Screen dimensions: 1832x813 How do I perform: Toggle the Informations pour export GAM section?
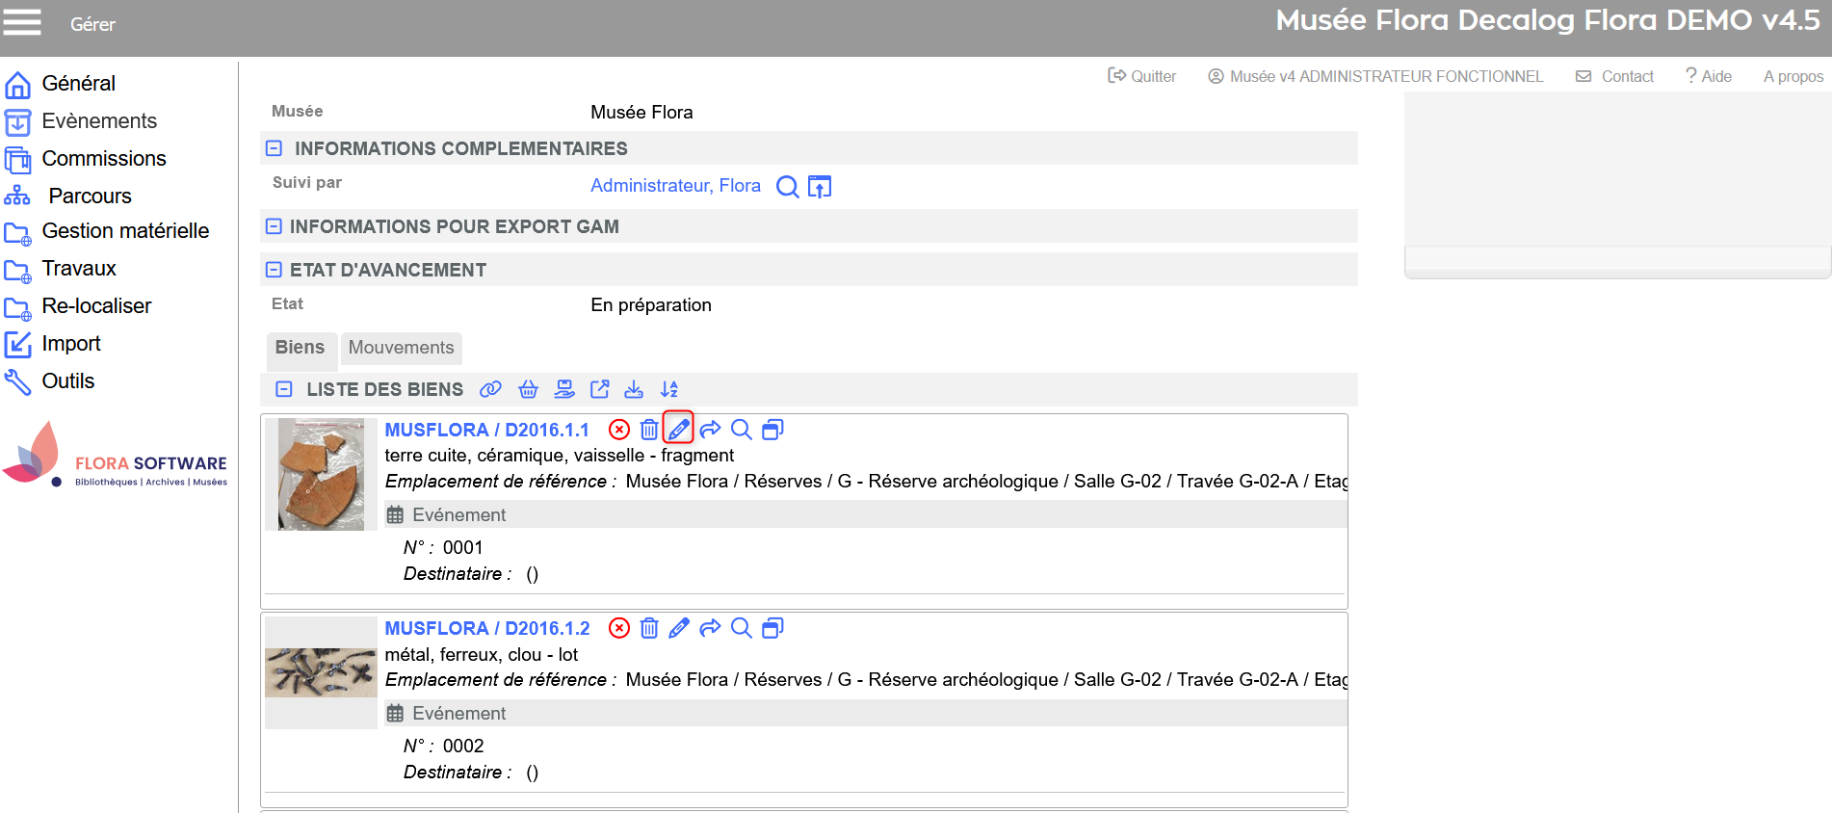coord(274,226)
